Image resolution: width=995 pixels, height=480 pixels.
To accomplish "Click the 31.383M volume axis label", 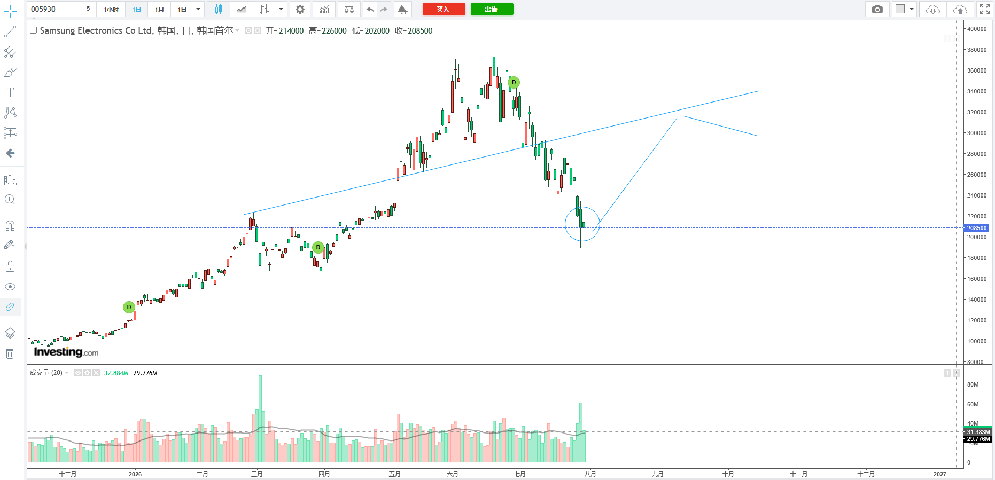I will [978, 432].
